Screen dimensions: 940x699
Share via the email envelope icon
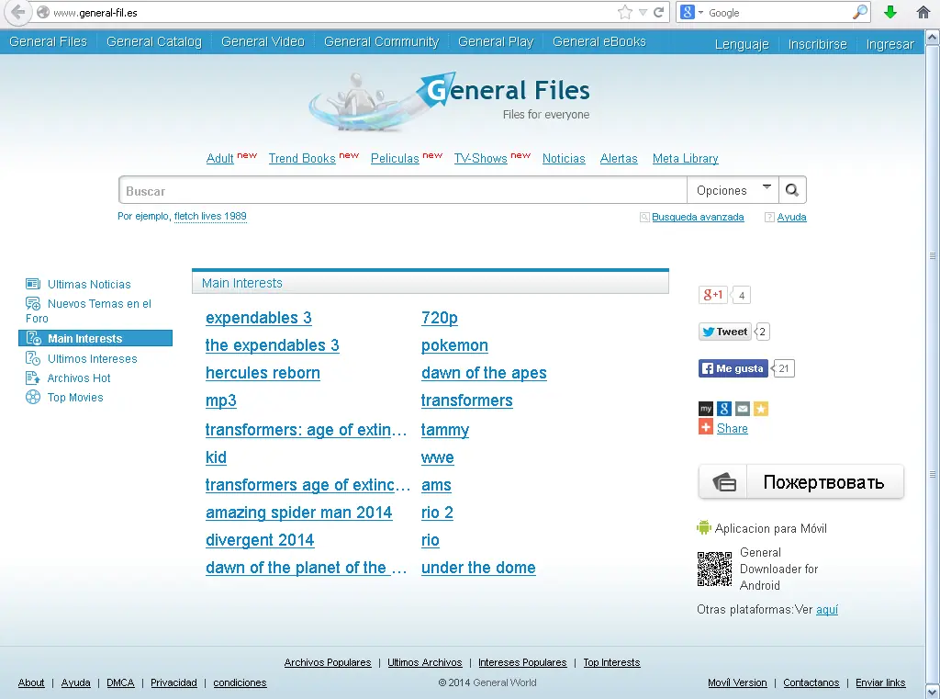tap(742, 409)
